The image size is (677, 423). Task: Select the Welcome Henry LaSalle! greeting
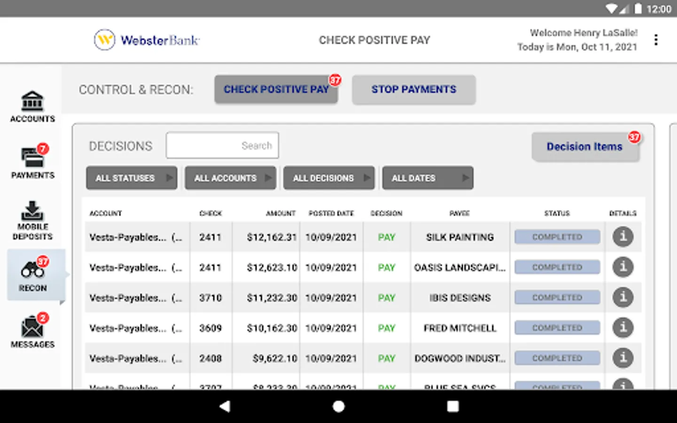(x=583, y=33)
